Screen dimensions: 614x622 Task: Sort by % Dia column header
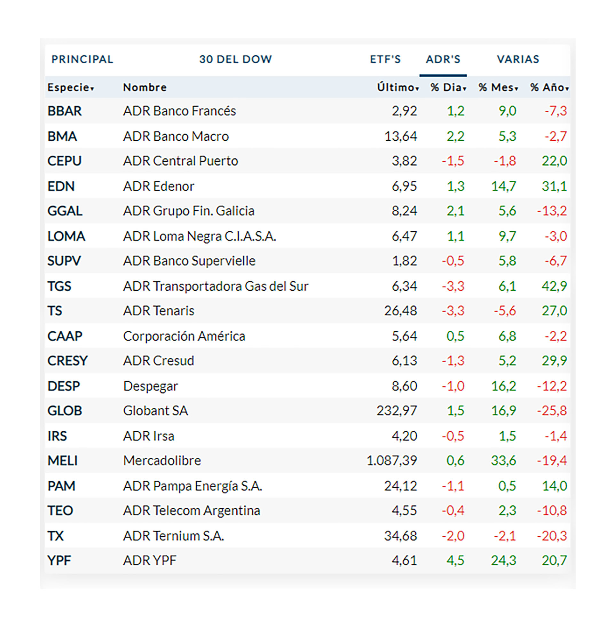[x=448, y=87]
